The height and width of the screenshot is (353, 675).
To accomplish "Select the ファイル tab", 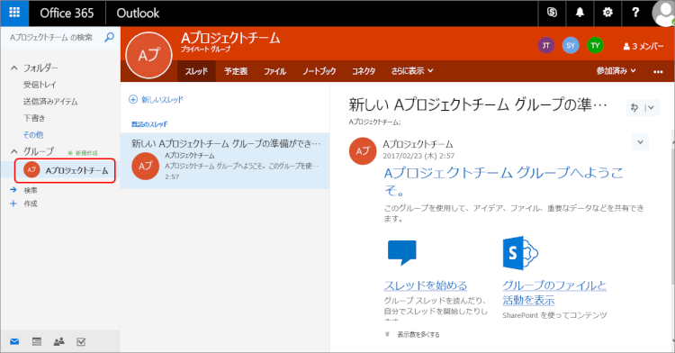I will [x=275, y=71].
